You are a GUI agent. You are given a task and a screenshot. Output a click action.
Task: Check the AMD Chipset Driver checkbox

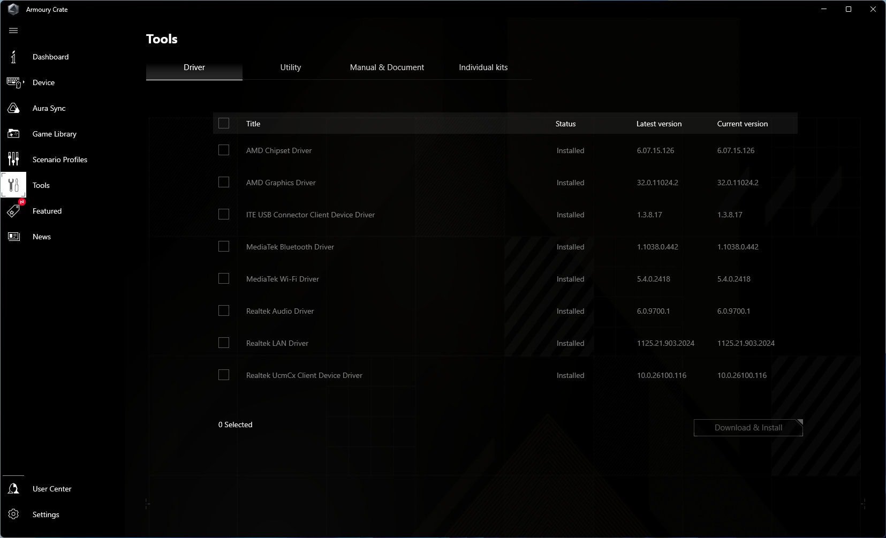point(224,150)
